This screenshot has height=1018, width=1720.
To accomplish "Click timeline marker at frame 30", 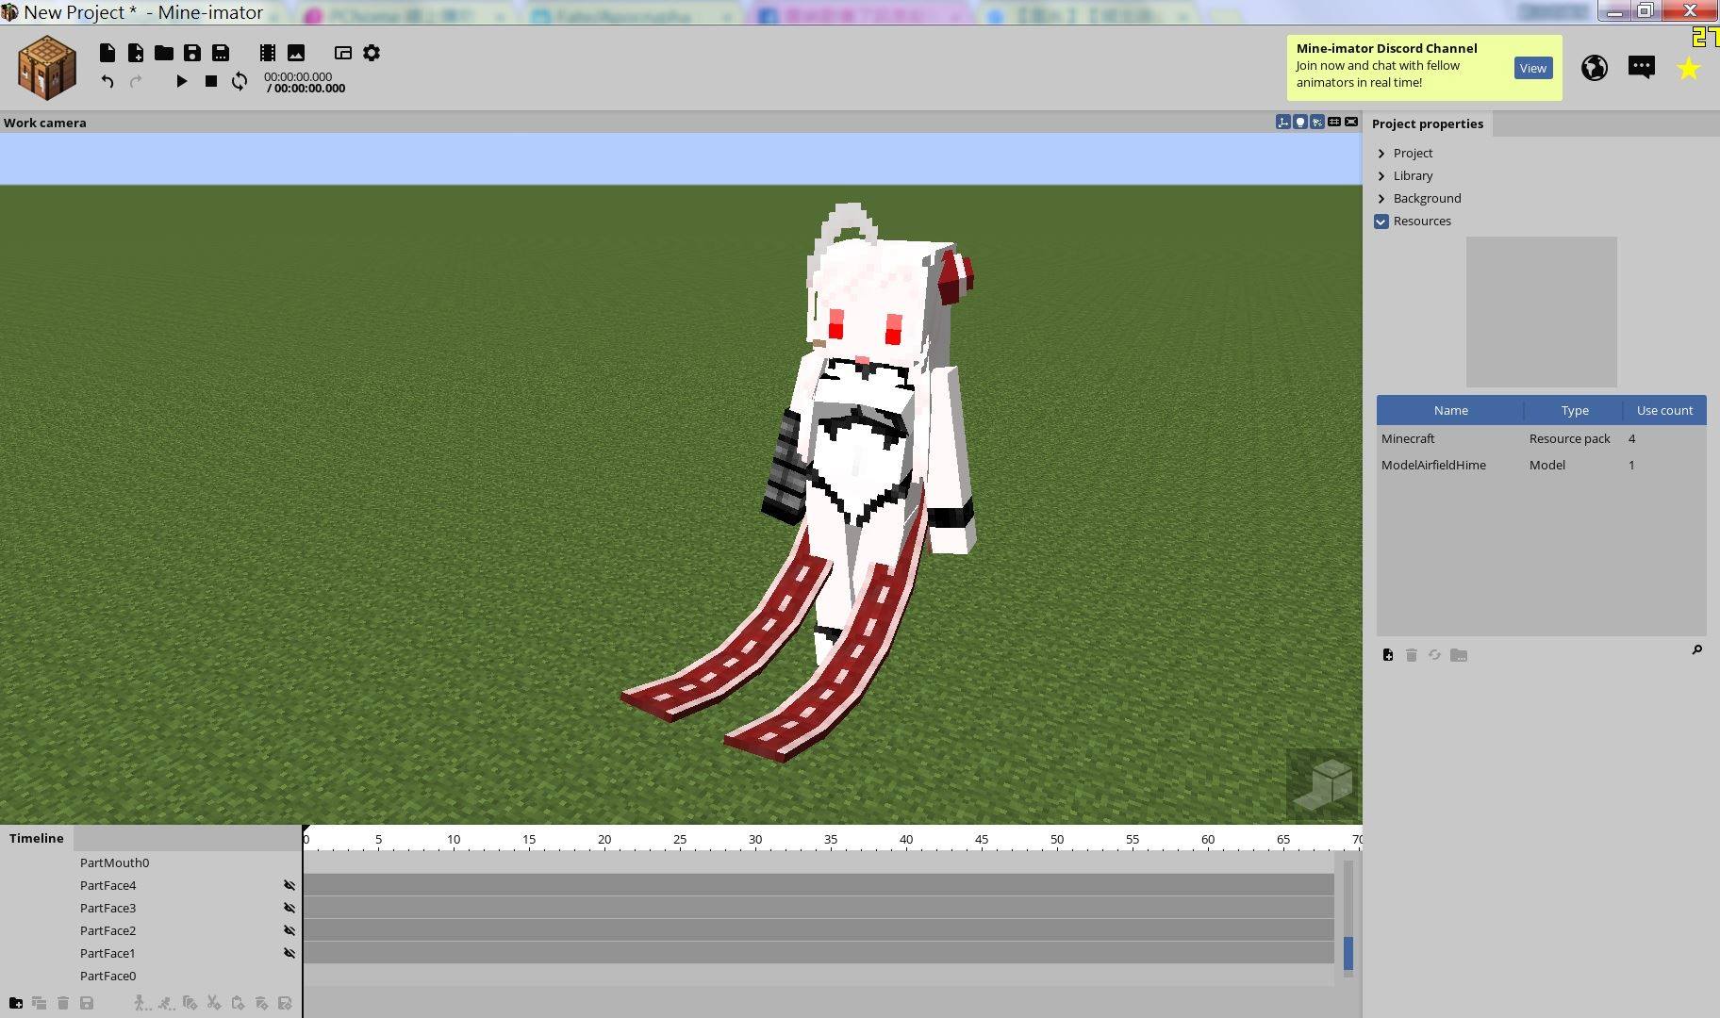I will (755, 839).
